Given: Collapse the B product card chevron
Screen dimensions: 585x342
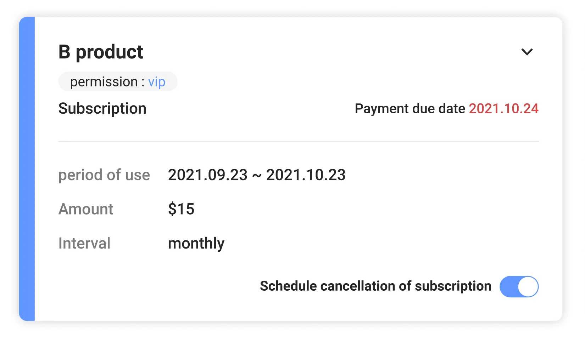Looking at the screenshot, I should point(527,52).
